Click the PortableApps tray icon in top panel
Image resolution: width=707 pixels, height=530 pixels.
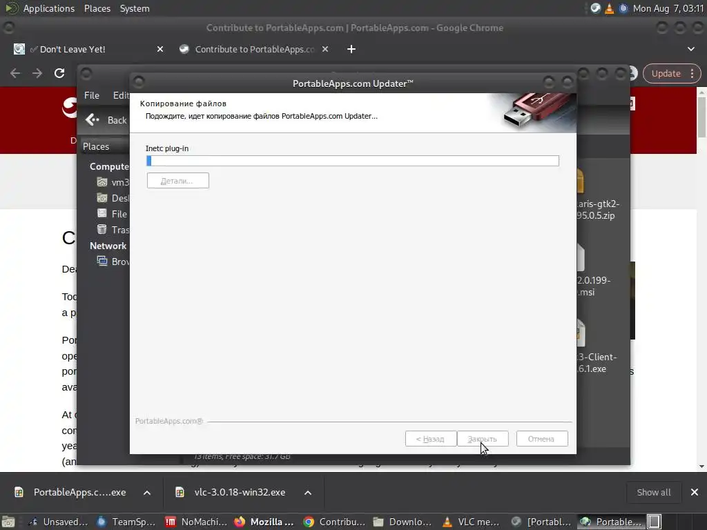tap(596, 8)
